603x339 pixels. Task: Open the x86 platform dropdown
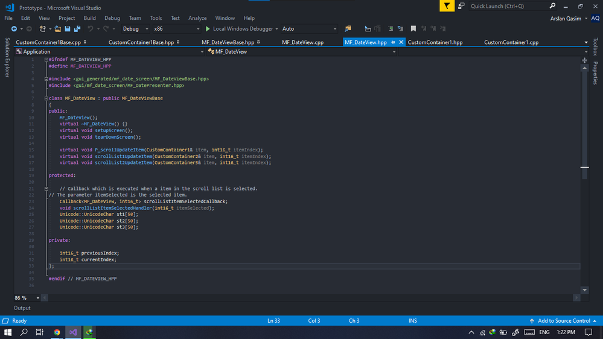click(176, 29)
